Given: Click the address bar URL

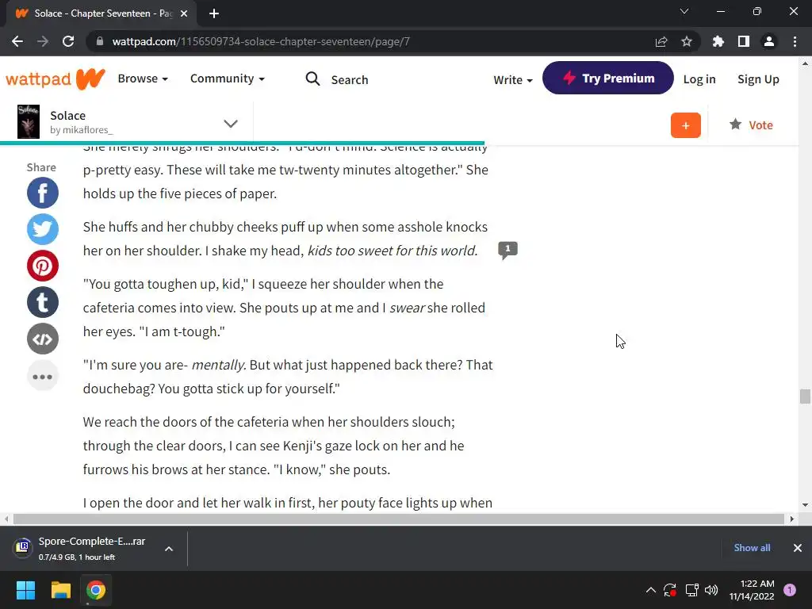Looking at the screenshot, I should [261, 41].
